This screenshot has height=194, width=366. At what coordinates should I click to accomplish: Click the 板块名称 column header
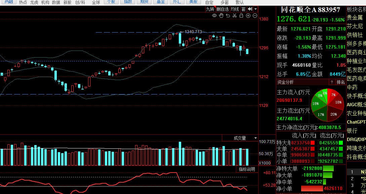[x=357, y=9]
